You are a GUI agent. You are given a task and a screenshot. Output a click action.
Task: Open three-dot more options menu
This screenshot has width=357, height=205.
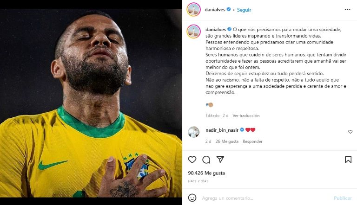coord(348,9)
